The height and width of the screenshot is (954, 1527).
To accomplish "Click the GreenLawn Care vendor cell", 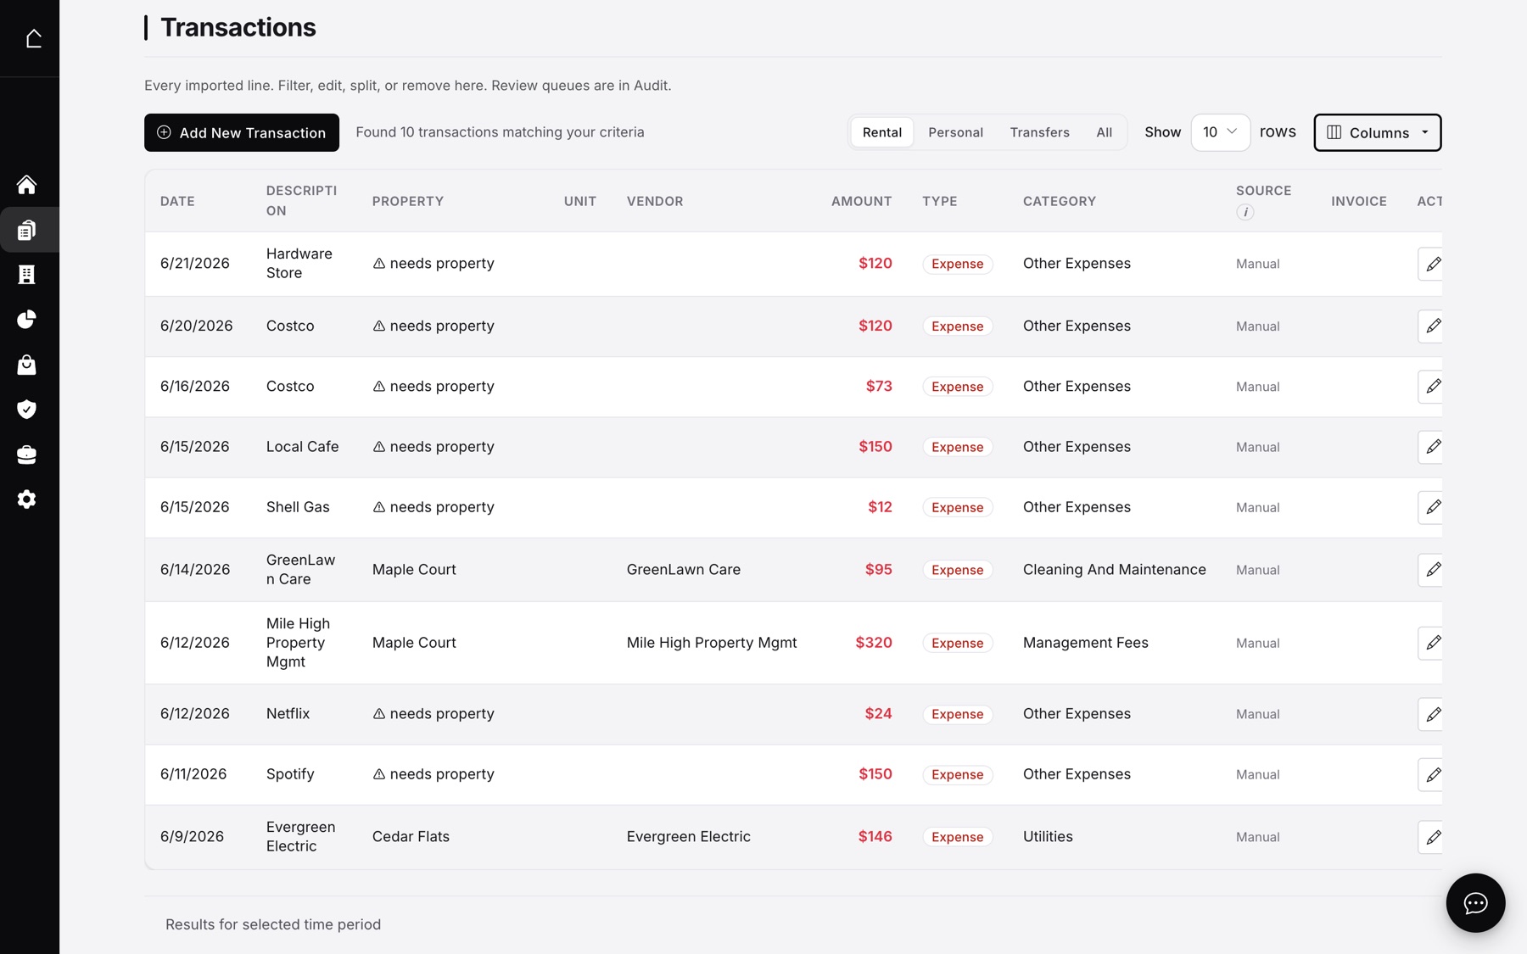I will [x=683, y=570].
